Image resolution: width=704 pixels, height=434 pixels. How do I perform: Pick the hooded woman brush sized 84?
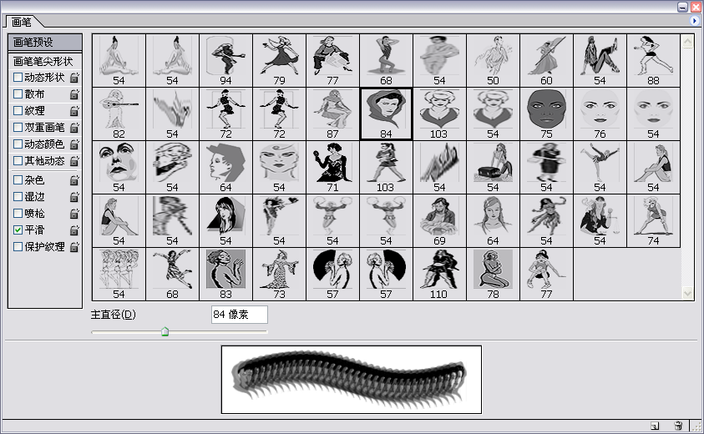(386, 114)
